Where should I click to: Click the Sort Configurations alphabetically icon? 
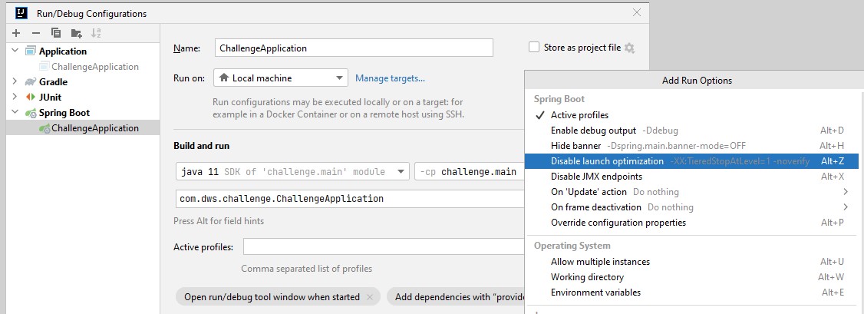click(x=96, y=33)
